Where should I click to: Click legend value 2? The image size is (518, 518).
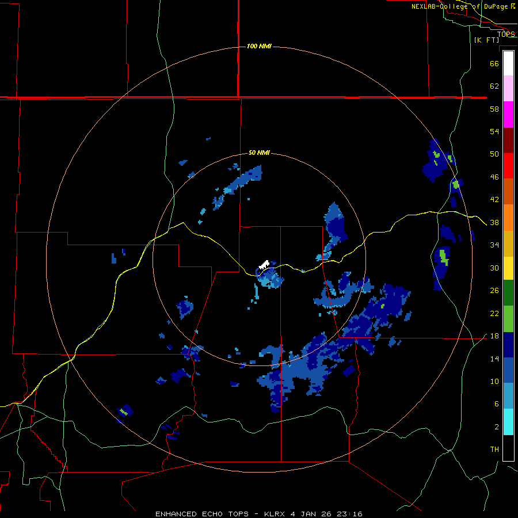[497, 426]
